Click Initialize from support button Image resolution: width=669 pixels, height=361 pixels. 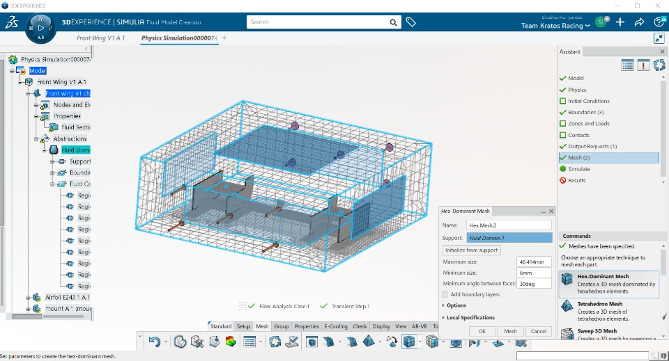click(472, 250)
